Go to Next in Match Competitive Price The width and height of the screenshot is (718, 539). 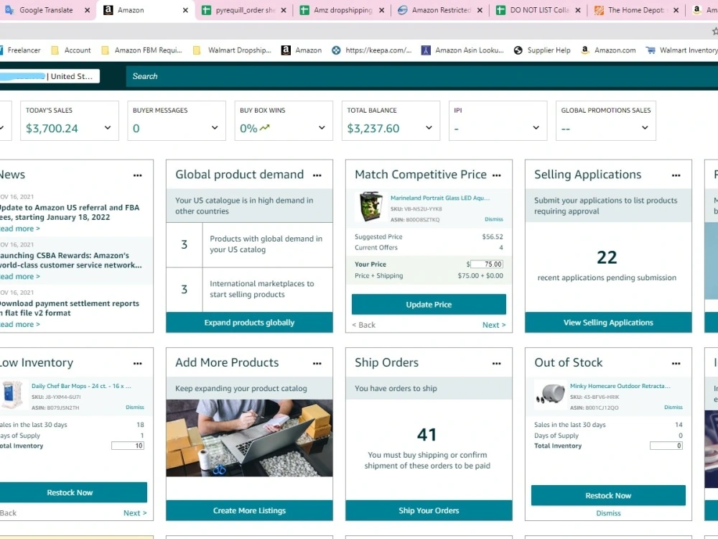494,325
